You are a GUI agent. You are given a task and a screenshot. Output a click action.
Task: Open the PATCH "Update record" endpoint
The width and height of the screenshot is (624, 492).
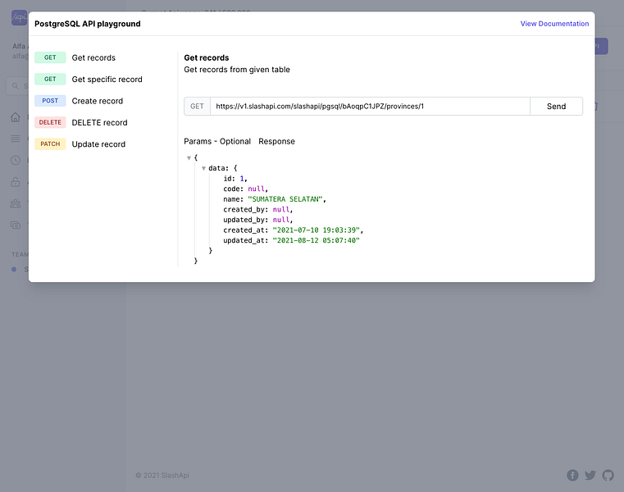tap(98, 144)
